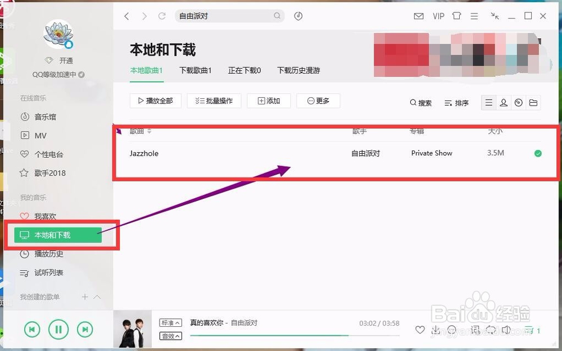This screenshot has width=562, height=351.
Task: Switch to the 正在下载 downloading tab
Action: tap(244, 70)
